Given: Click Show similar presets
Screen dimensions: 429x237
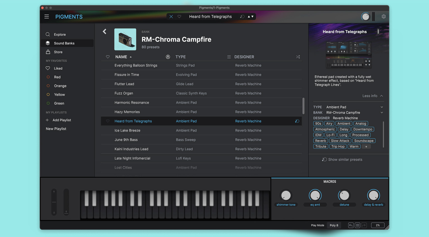Looking at the screenshot, I should click(x=342, y=159).
